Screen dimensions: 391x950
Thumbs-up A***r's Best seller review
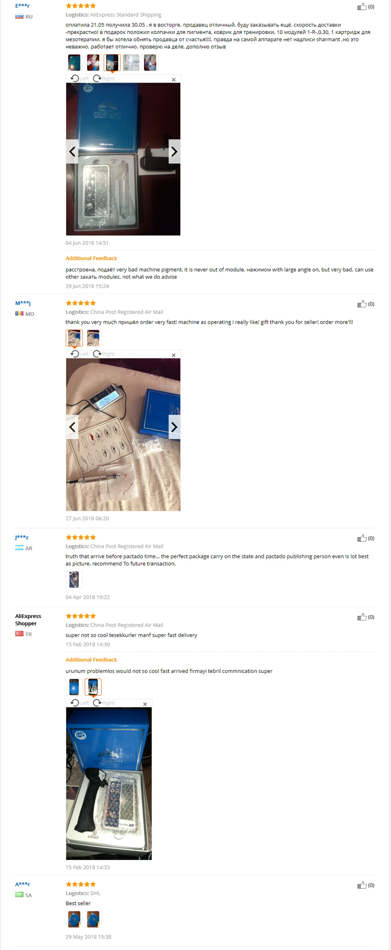tap(362, 885)
